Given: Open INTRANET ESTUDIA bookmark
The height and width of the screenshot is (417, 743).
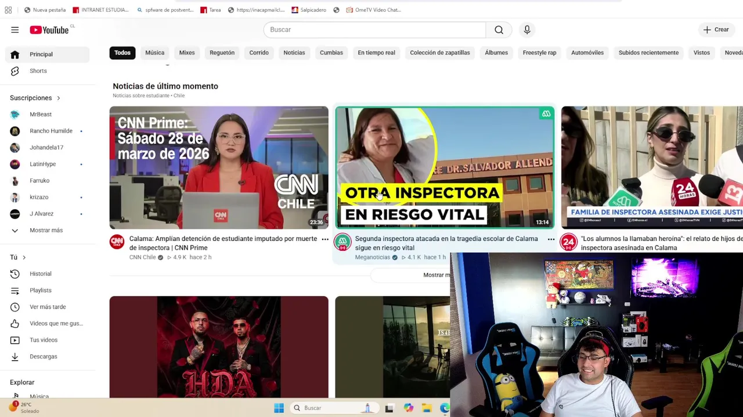Looking at the screenshot, I should 100,10.
